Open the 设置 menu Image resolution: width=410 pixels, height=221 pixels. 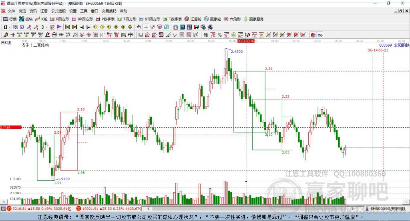(x=73, y=11)
